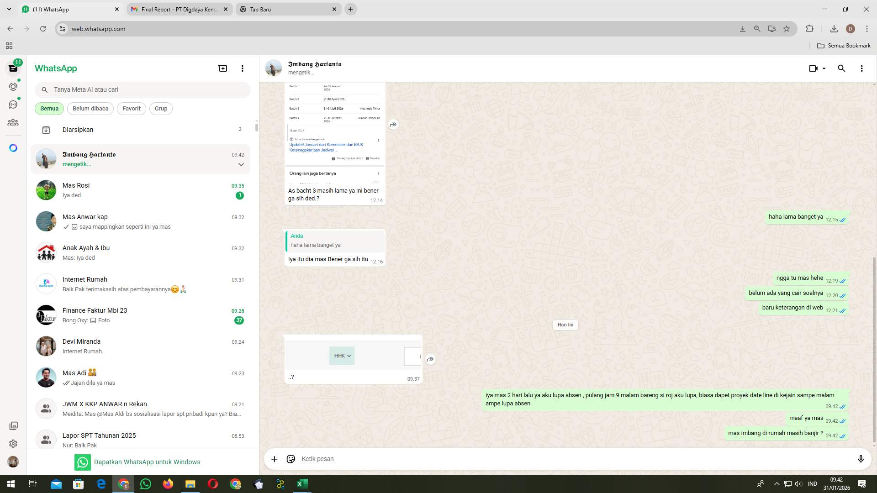Switch chat filter to Grup
Screen dimensions: 877x493
coord(161,108)
